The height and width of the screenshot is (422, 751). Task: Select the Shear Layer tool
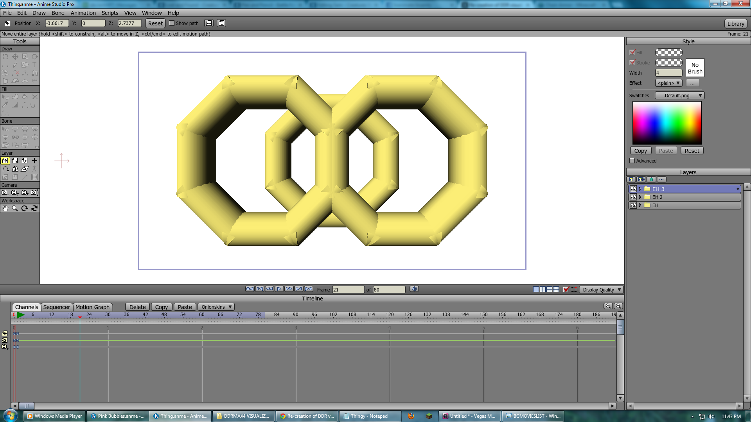pyautogui.click(x=25, y=169)
